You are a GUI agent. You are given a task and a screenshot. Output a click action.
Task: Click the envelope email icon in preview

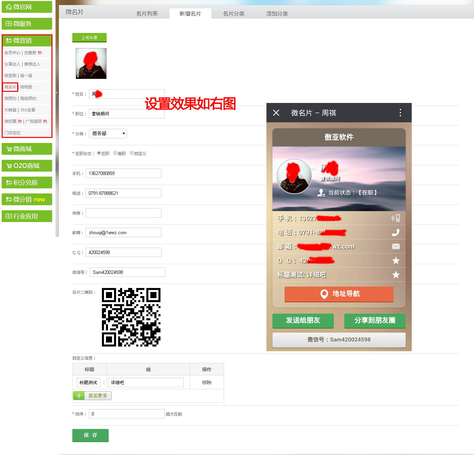[x=396, y=247]
